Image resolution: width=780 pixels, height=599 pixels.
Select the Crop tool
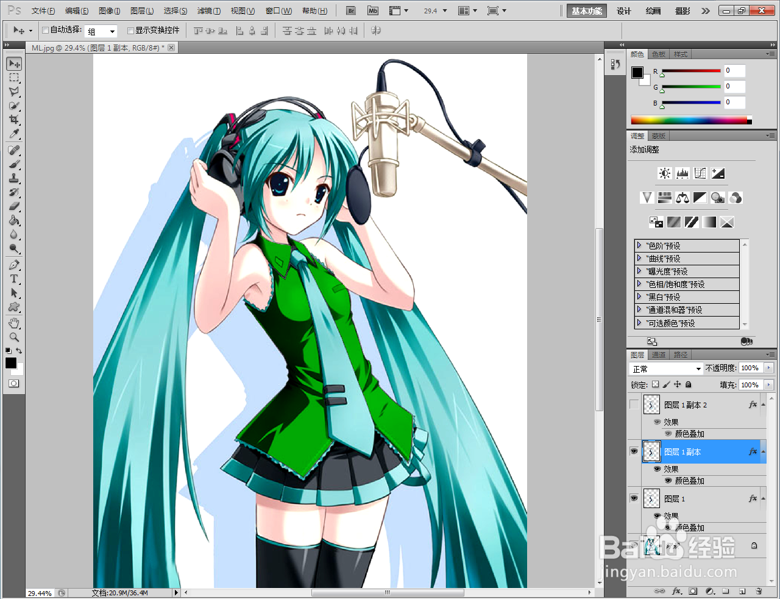coord(14,120)
